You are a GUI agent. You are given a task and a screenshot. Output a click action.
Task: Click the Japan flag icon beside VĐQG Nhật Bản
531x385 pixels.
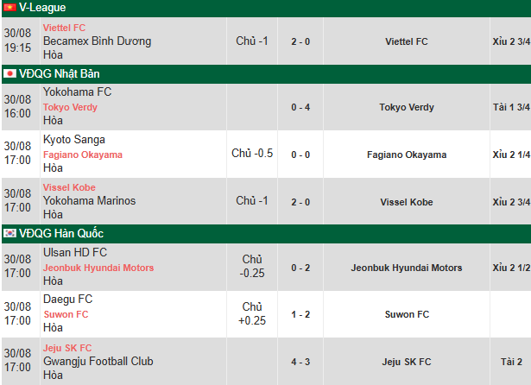click(9, 73)
